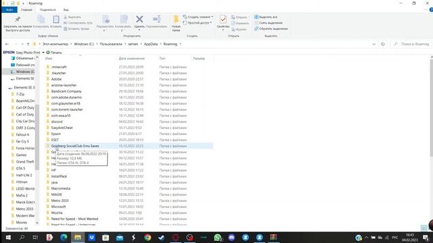This screenshot has width=433, height=243.
Task: Select the discord folder
Action: 57,122
